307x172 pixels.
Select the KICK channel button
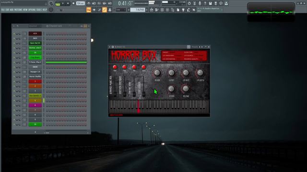[x=35, y=33]
